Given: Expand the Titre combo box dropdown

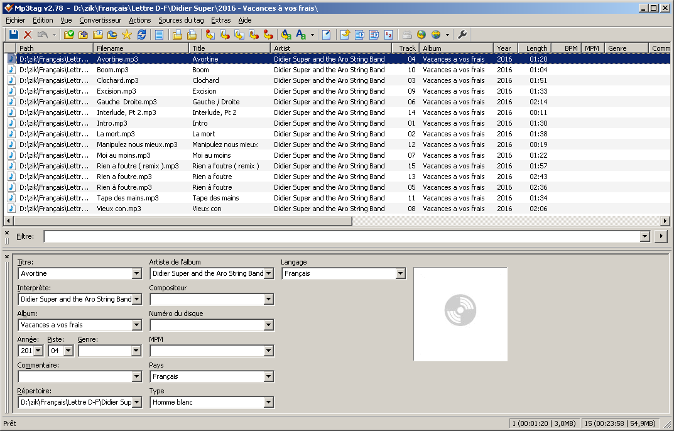Looking at the screenshot, I should point(137,273).
